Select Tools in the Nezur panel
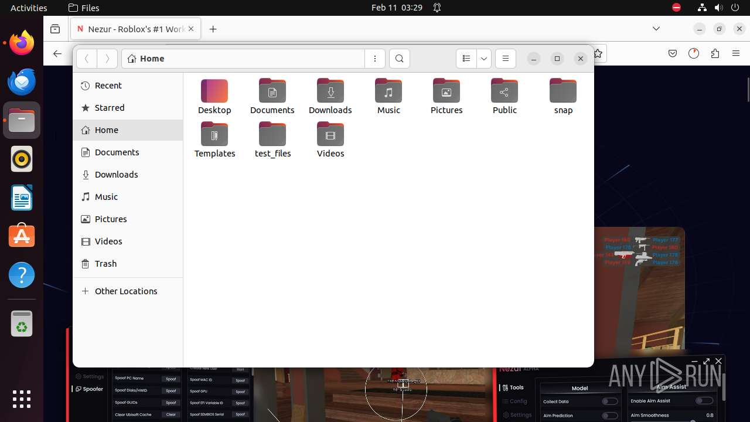The height and width of the screenshot is (422, 750). click(512, 387)
